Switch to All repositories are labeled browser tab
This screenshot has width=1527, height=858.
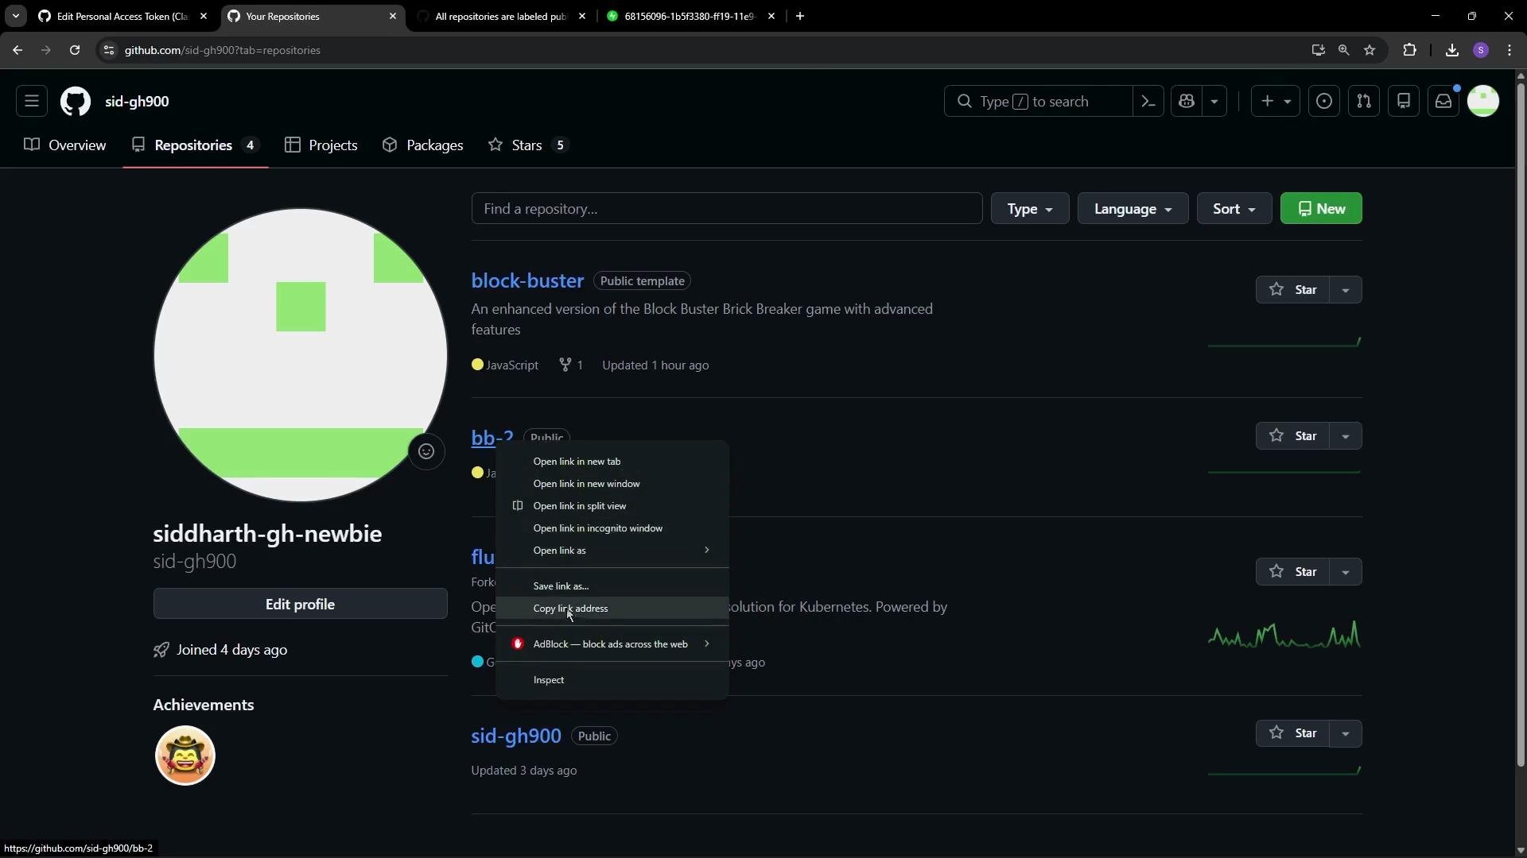coord(501,16)
